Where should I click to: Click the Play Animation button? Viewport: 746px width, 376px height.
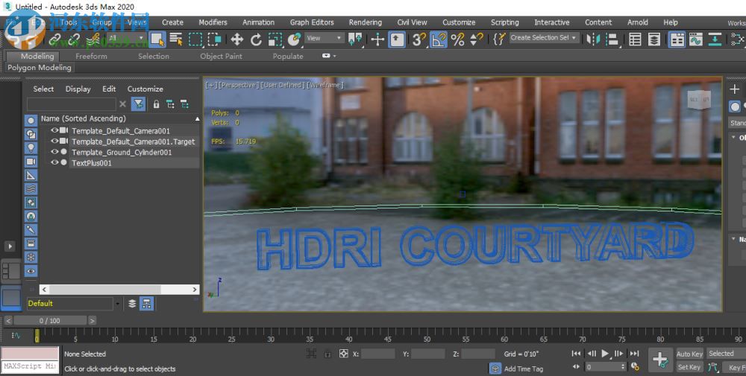tap(605, 353)
